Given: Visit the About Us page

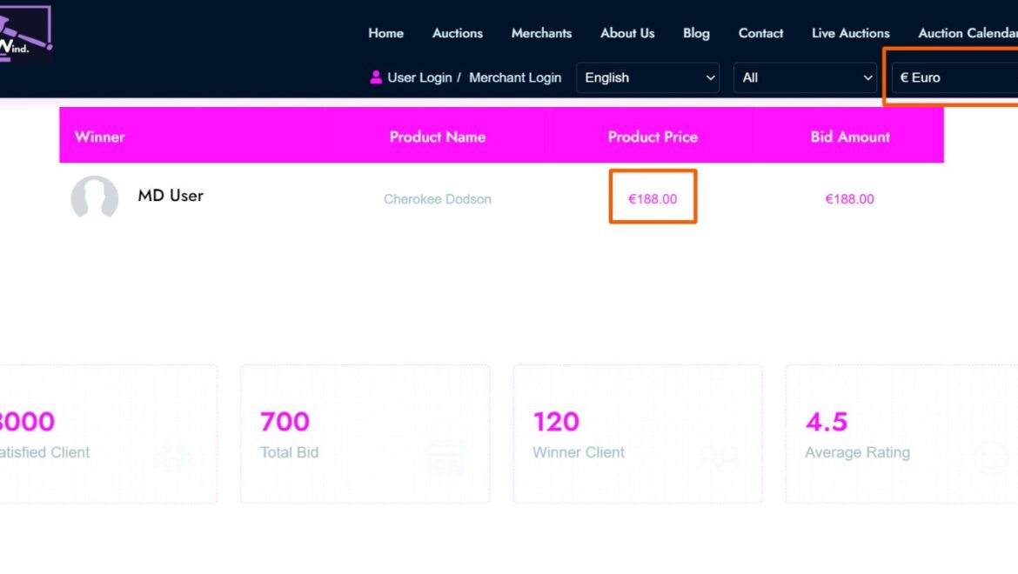Looking at the screenshot, I should pos(627,33).
